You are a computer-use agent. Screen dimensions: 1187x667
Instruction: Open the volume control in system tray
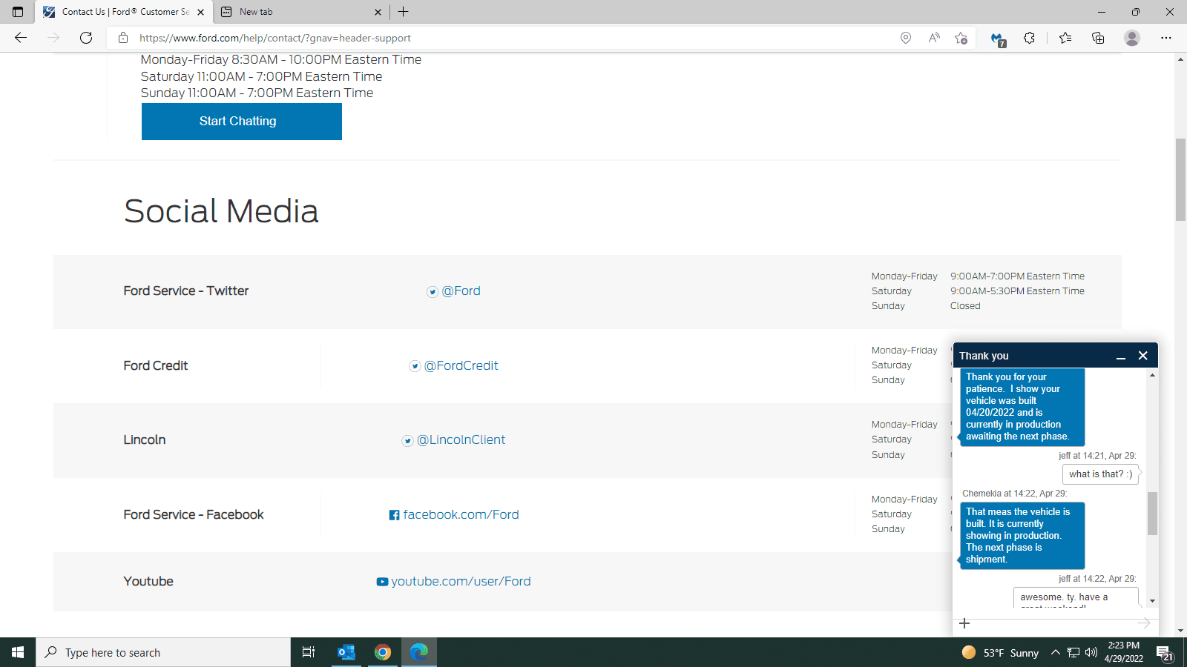[1091, 652]
